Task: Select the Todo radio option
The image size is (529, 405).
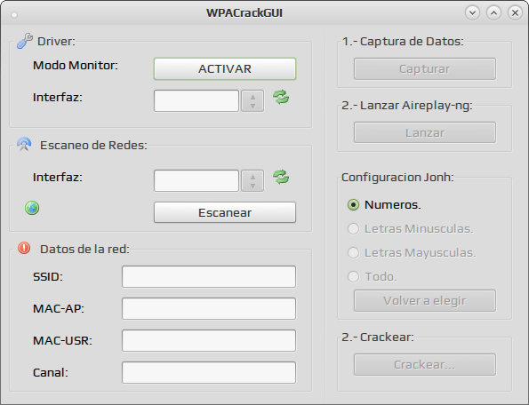Action: tap(353, 276)
